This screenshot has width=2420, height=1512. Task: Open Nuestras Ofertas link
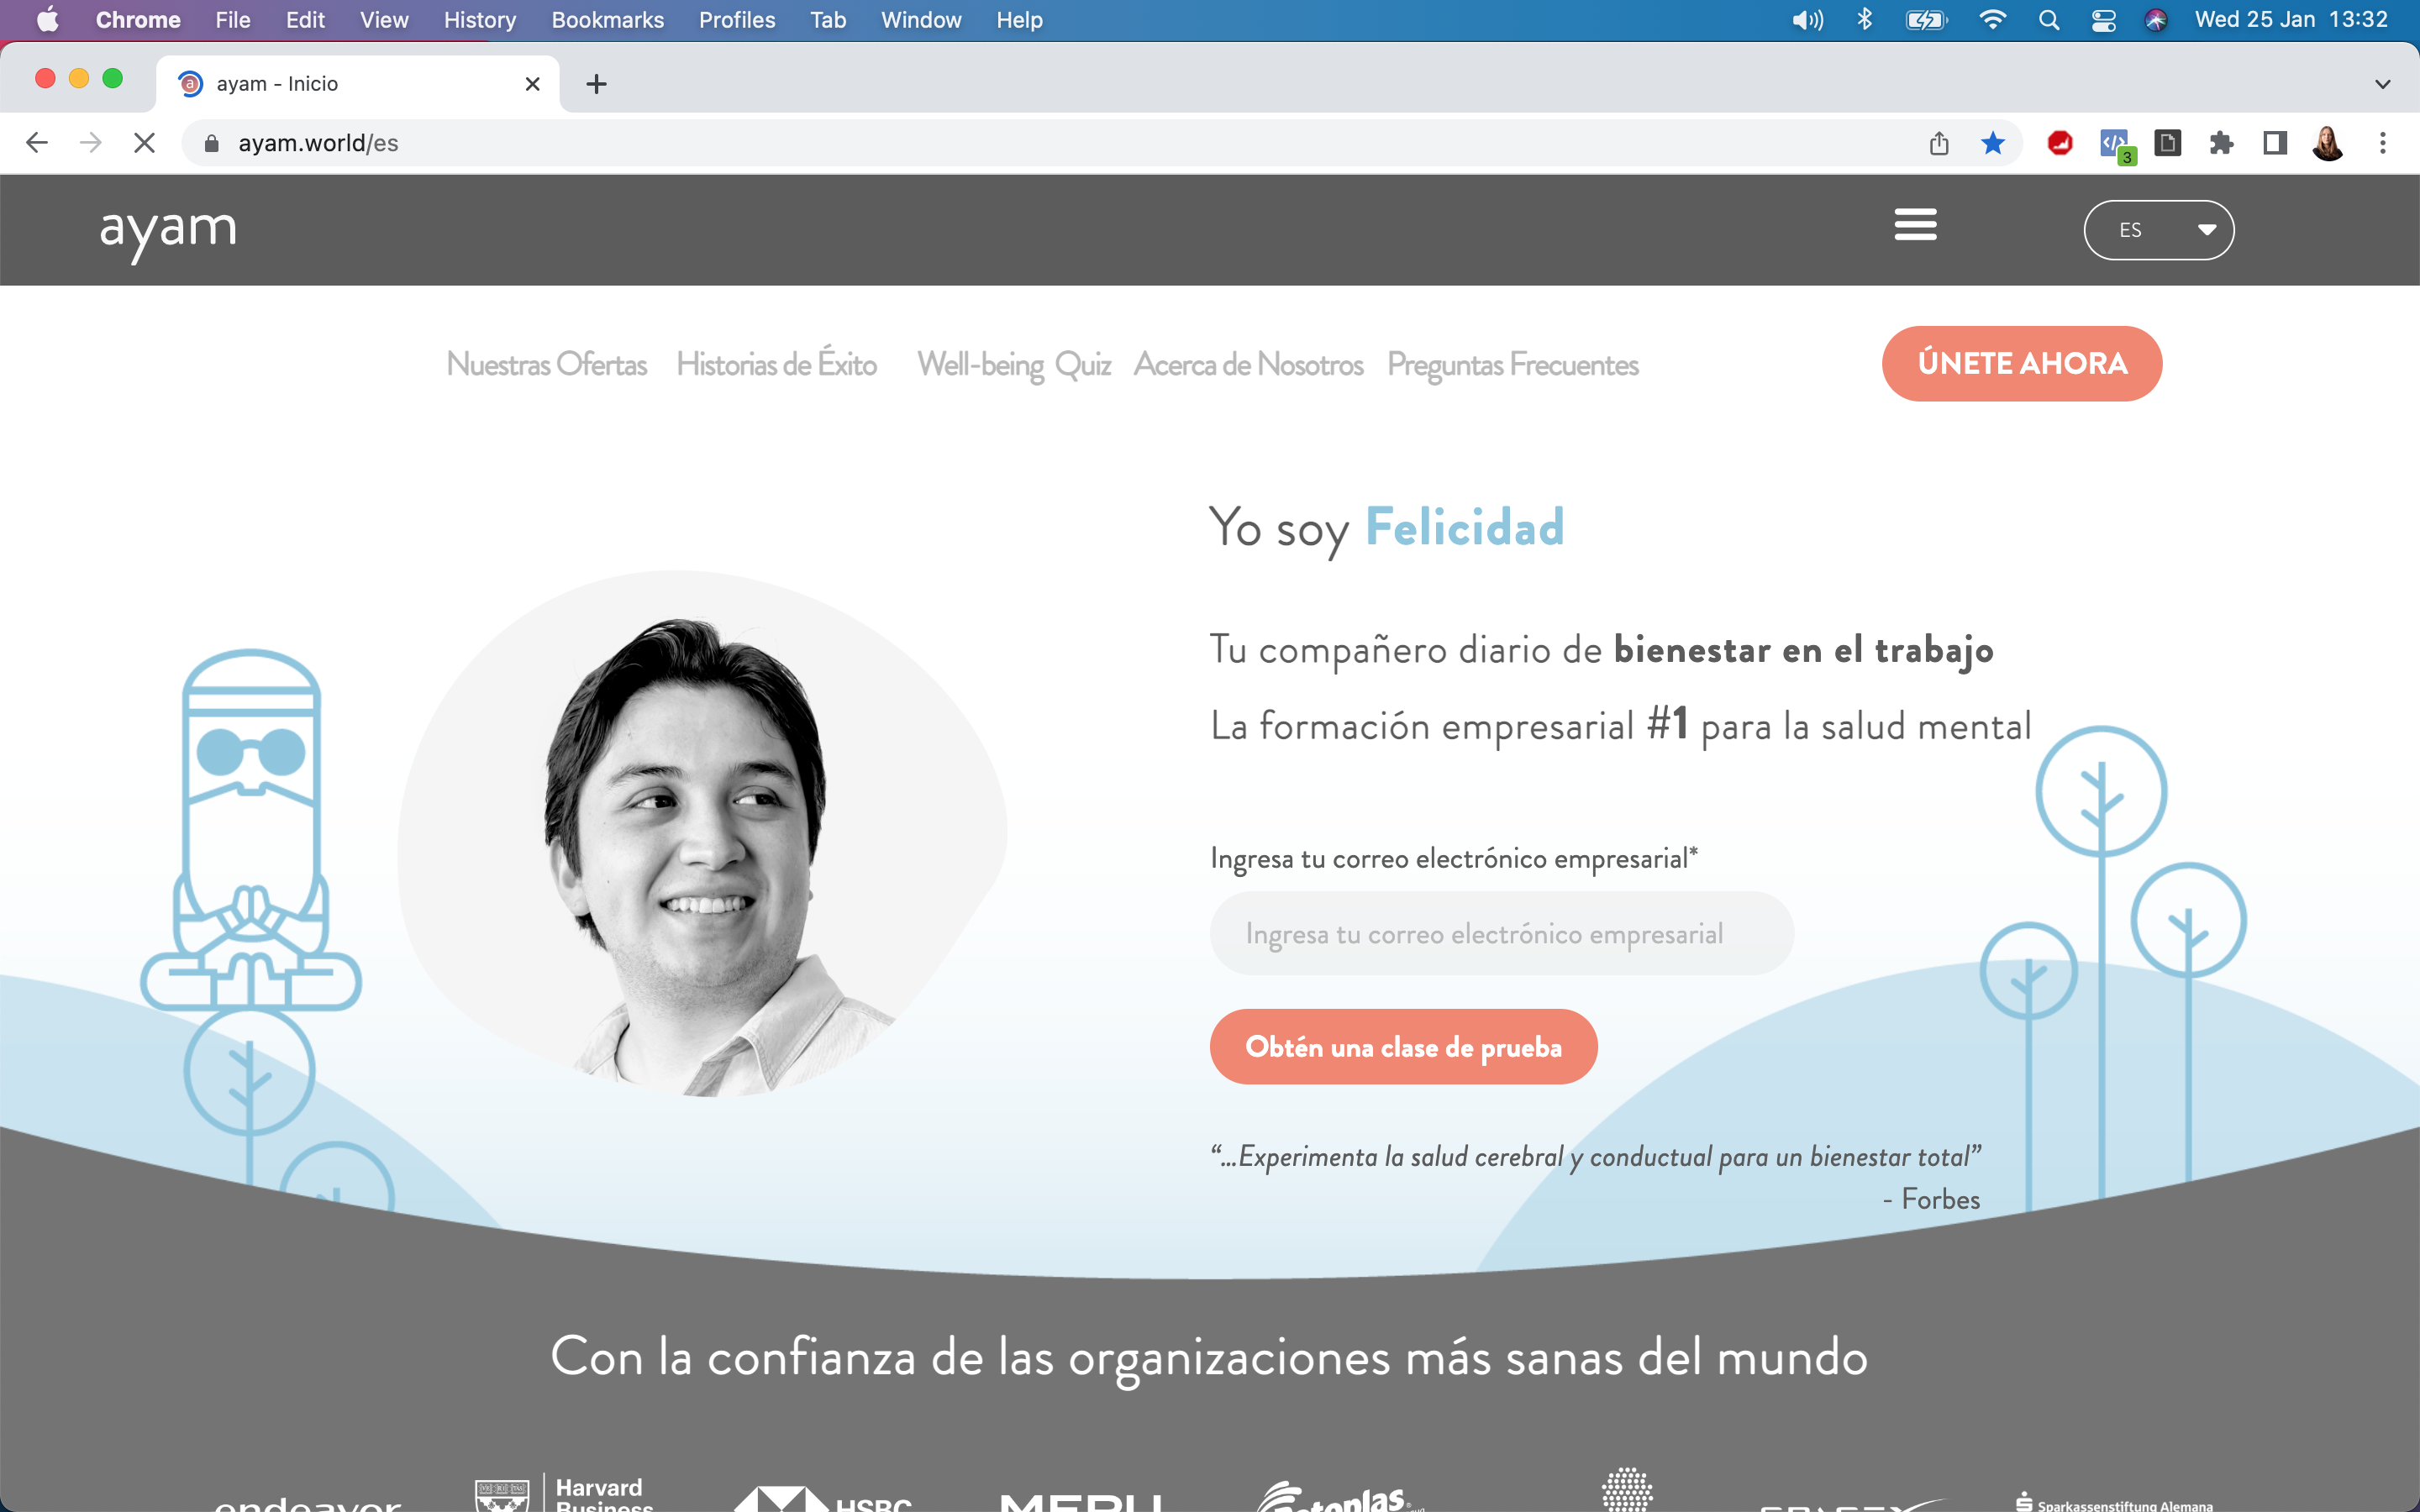coord(546,364)
